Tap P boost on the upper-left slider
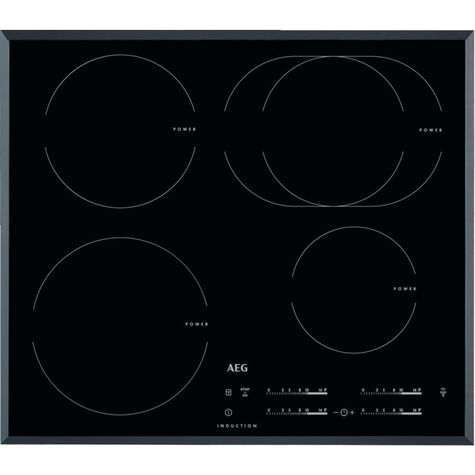The image size is (475, 475). [x=325, y=392]
